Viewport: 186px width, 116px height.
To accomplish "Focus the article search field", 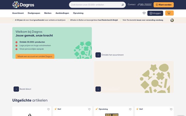I will click(x=97, y=5).
